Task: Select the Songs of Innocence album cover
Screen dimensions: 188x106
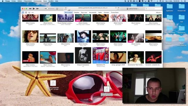Action: click(x=83, y=55)
